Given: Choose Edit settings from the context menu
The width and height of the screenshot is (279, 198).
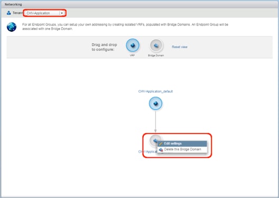Looking at the screenshot, I should click(182, 143).
